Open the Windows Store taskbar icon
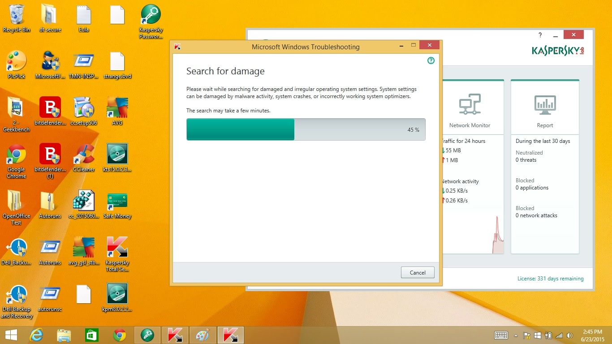This screenshot has height=344, width=612. (x=92, y=335)
